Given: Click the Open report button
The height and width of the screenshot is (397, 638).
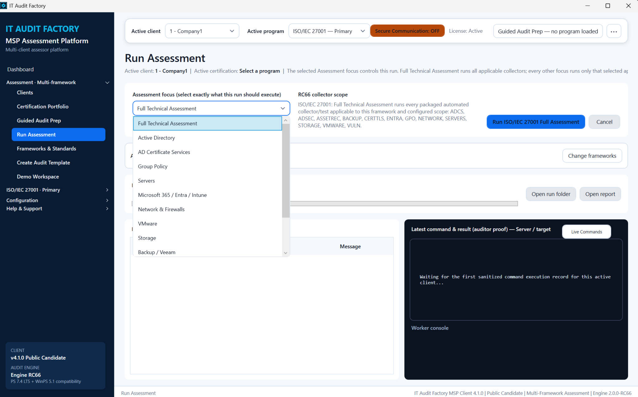Looking at the screenshot, I should 600,194.
